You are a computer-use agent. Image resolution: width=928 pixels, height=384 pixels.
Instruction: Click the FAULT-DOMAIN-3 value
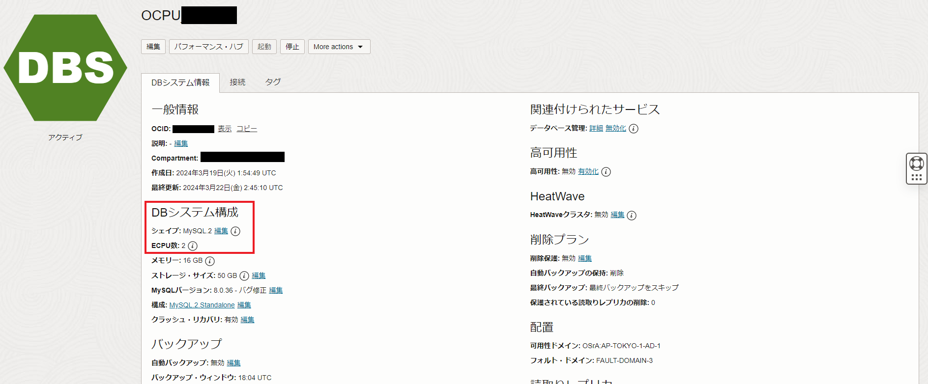point(624,360)
